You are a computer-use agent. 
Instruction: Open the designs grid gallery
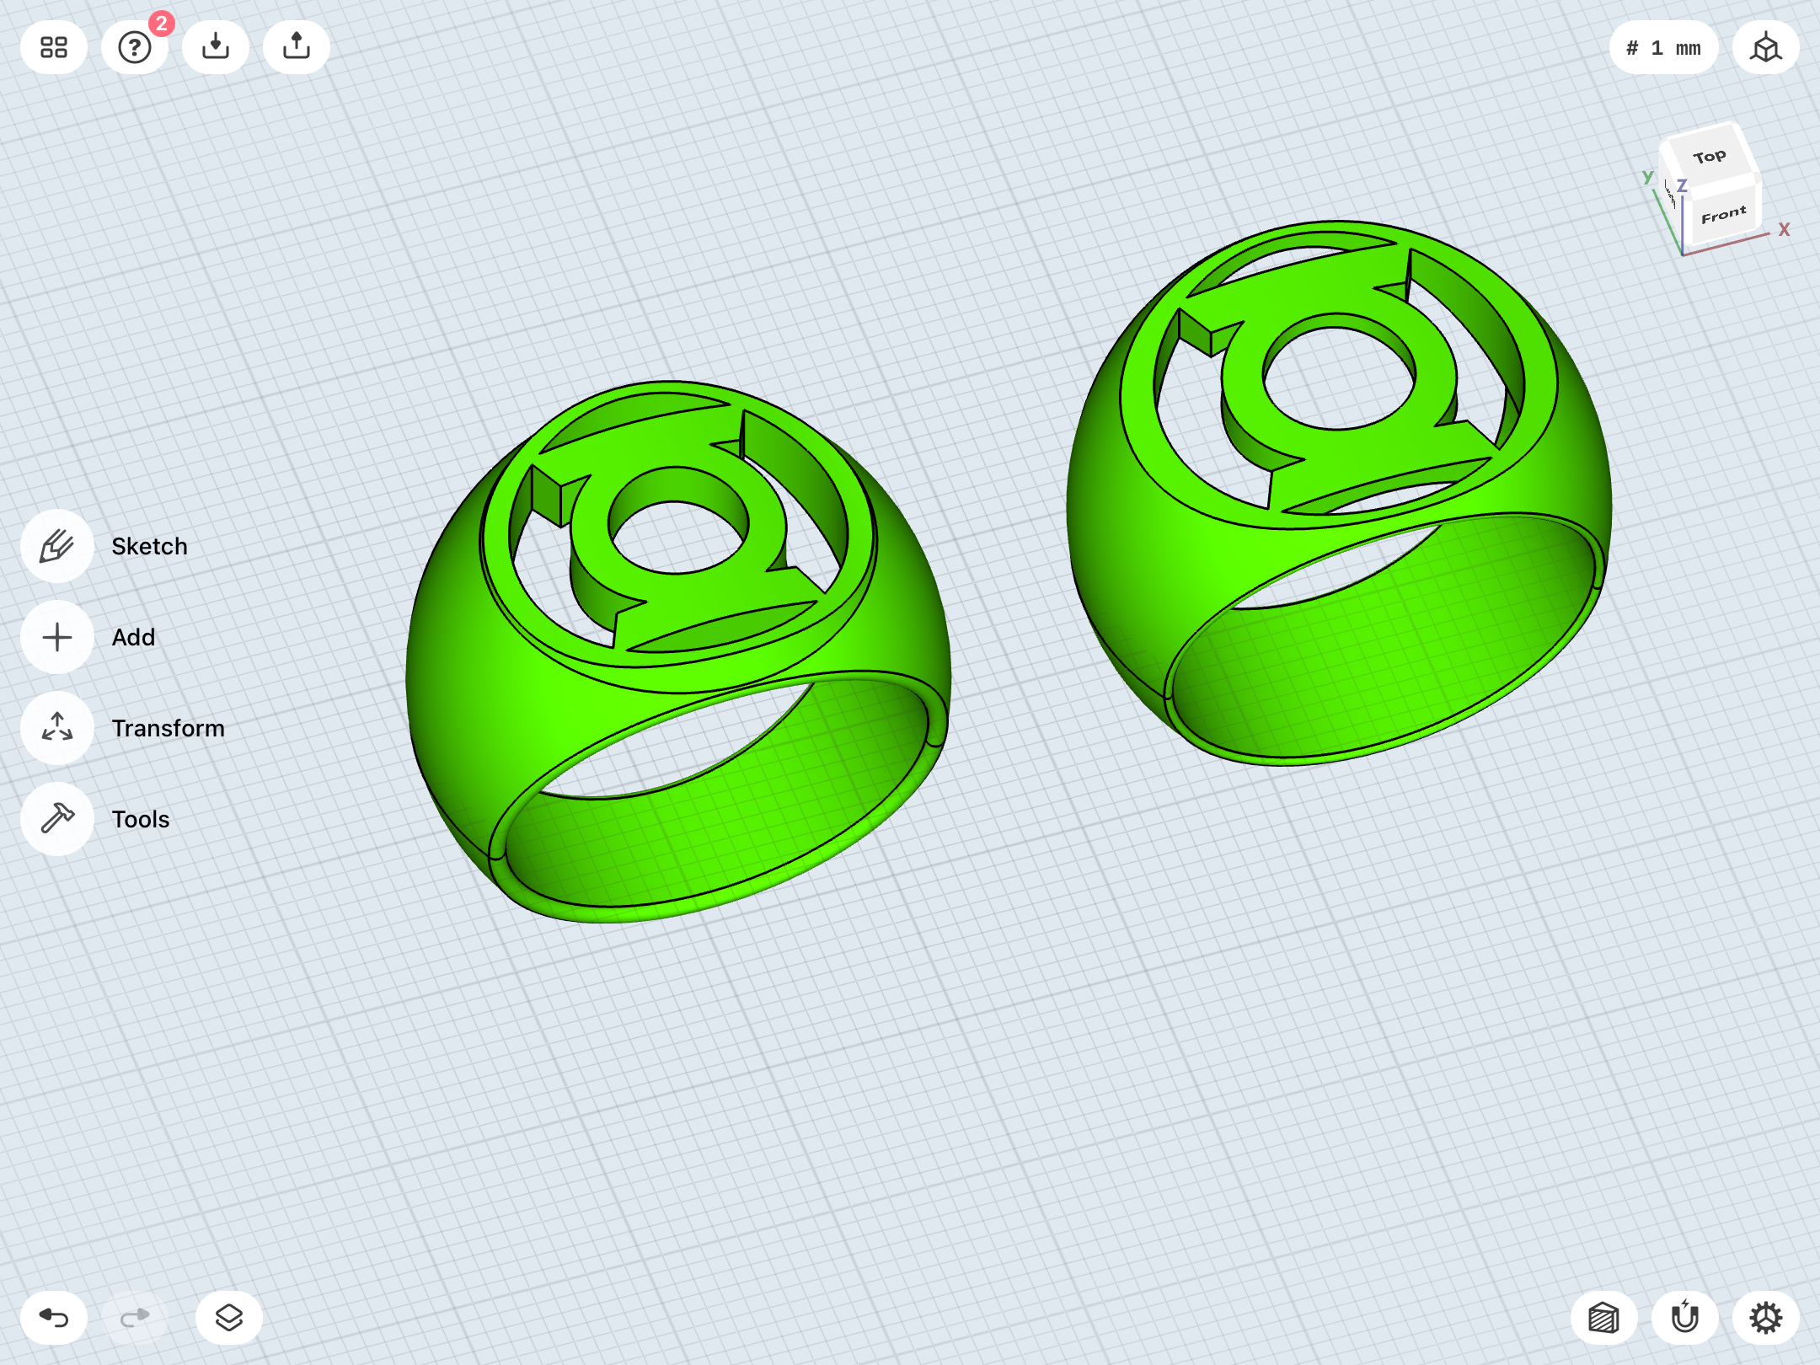(54, 47)
